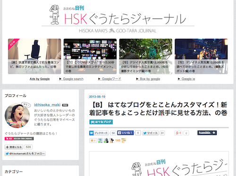Viewport: 236px width, 176px height.
Task: Click the post date 2013-06-19
Action: (97, 97)
